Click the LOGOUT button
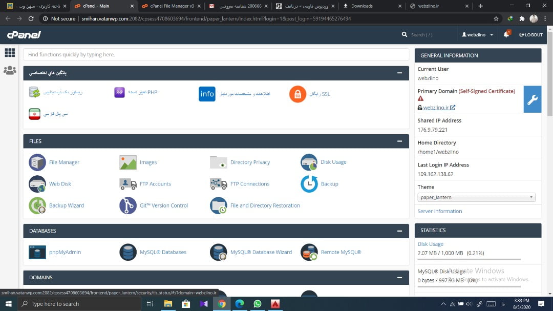This screenshot has height=311, width=553. coord(531,35)
